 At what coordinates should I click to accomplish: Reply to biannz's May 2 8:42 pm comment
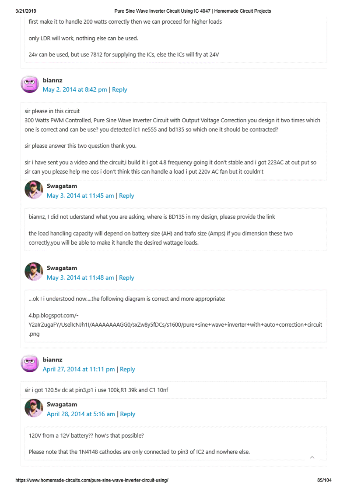(x=119, y=89)
